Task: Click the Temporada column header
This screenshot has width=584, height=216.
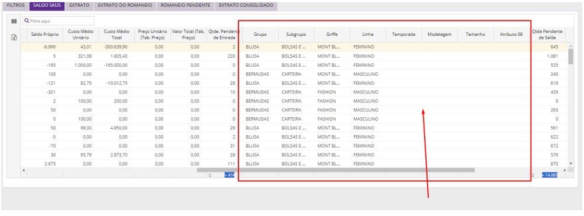Action: (404, 34)
